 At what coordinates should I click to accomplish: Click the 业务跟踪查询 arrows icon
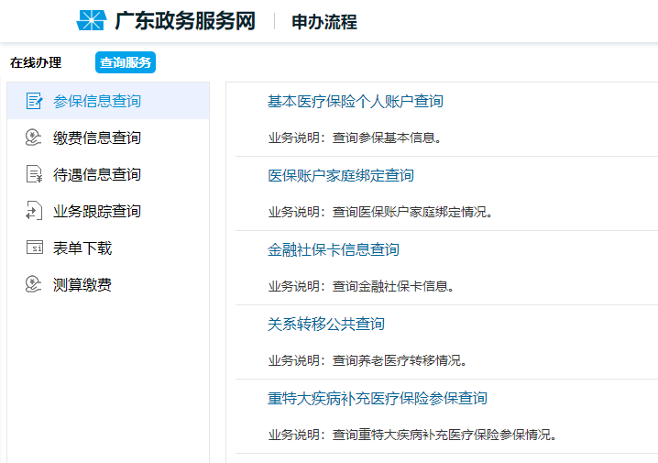34,211
